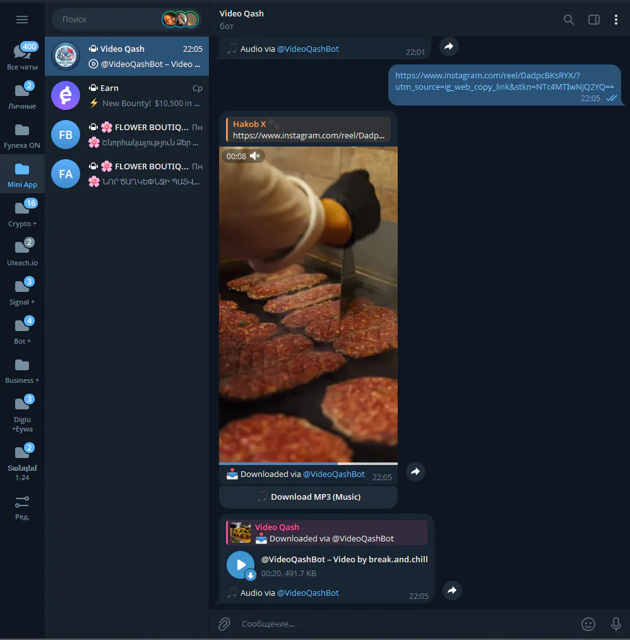The height and width of the screenshot is (640, 630).
Task: Click the 400 unread badge
Action: point(30,47)
